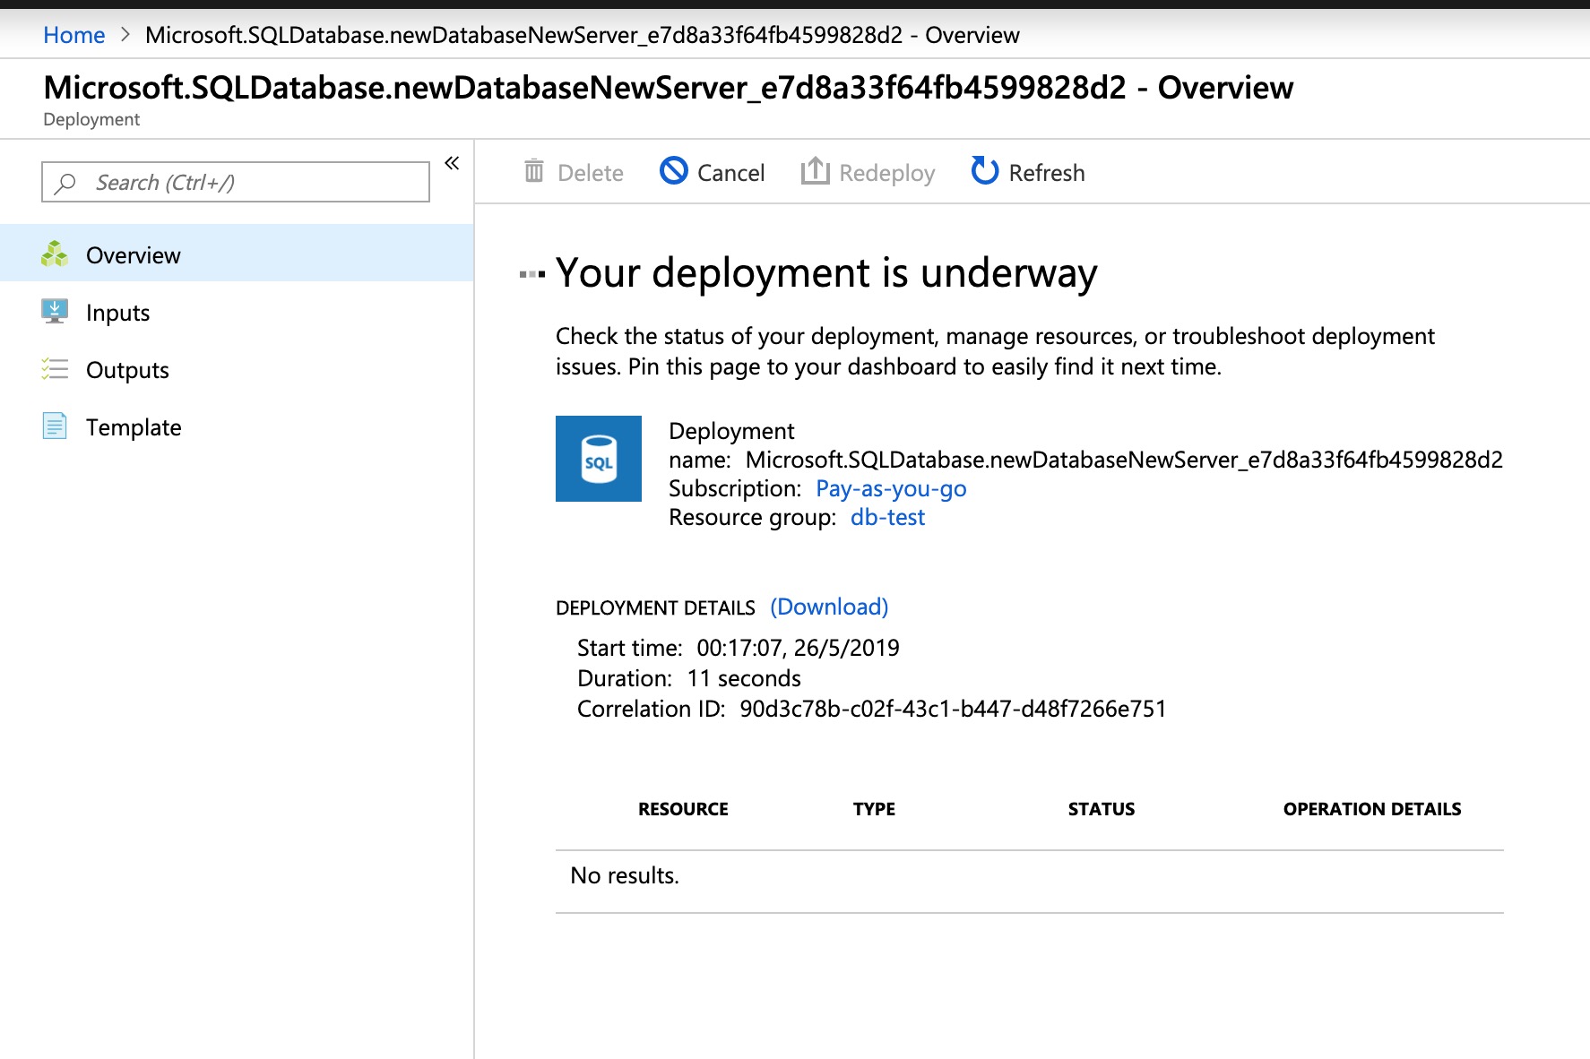The width and height of the screenshot is (1590, 1059).
Task: Click the Inputs monitor icon
Action: coord(55,312)
